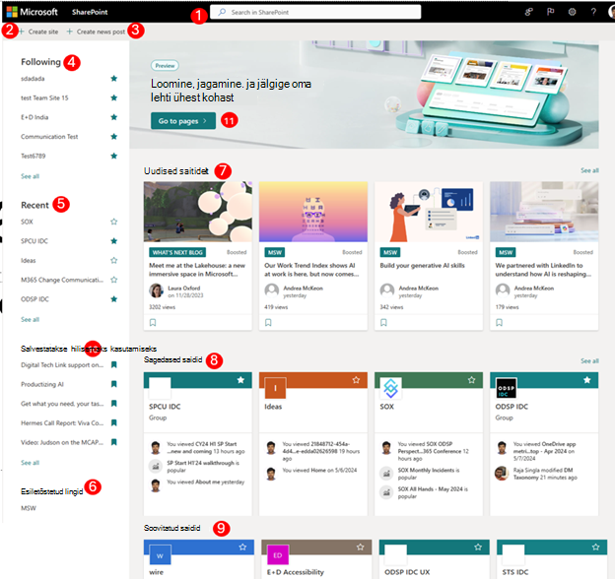Open Build your generative AI skills image

pyautogui.click(x=429, y=212)
